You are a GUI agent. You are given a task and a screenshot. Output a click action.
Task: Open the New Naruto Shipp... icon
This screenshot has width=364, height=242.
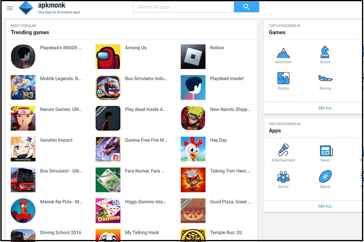click(193, 118)
